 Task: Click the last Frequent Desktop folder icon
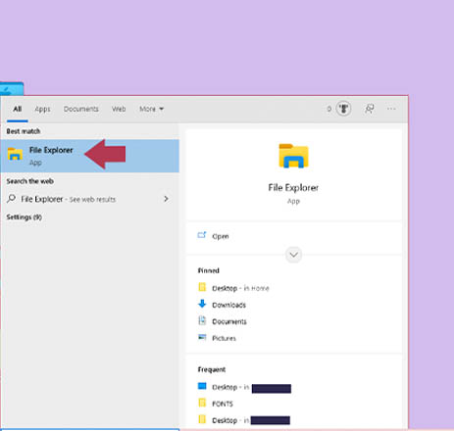click(x=202, y=419)
